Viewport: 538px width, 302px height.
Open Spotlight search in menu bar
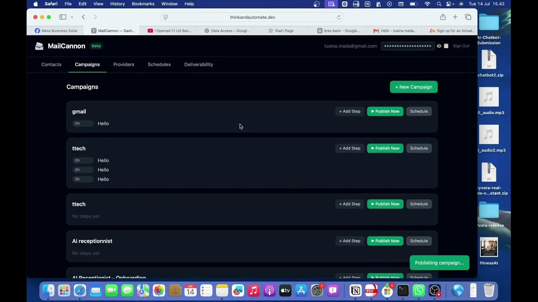[439, 4]
